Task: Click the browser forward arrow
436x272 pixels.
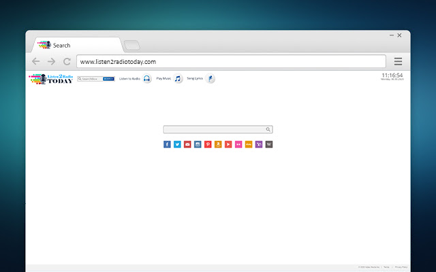Action: (x=52, y=61)
